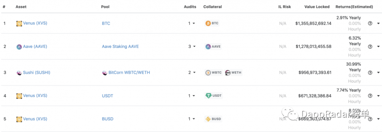Sort by the Value Locked column header
Screen dimensions: 382x132
point(317,7)
